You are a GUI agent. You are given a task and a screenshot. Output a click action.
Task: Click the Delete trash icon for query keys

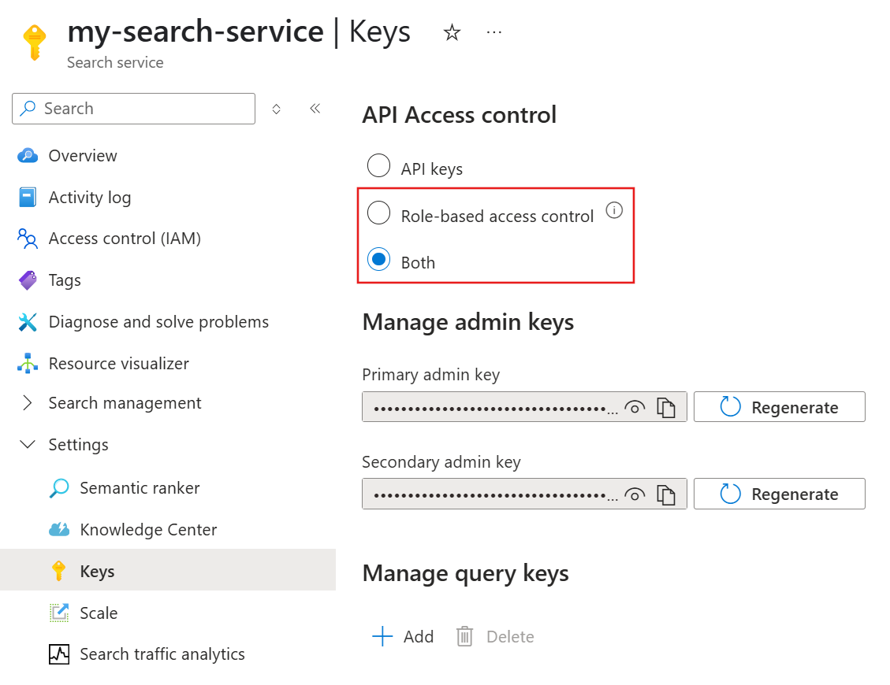coord(464,636)
